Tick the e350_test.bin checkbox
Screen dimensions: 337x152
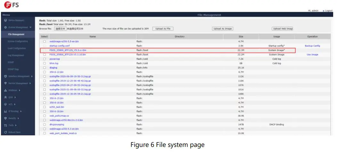coord(44,107)
